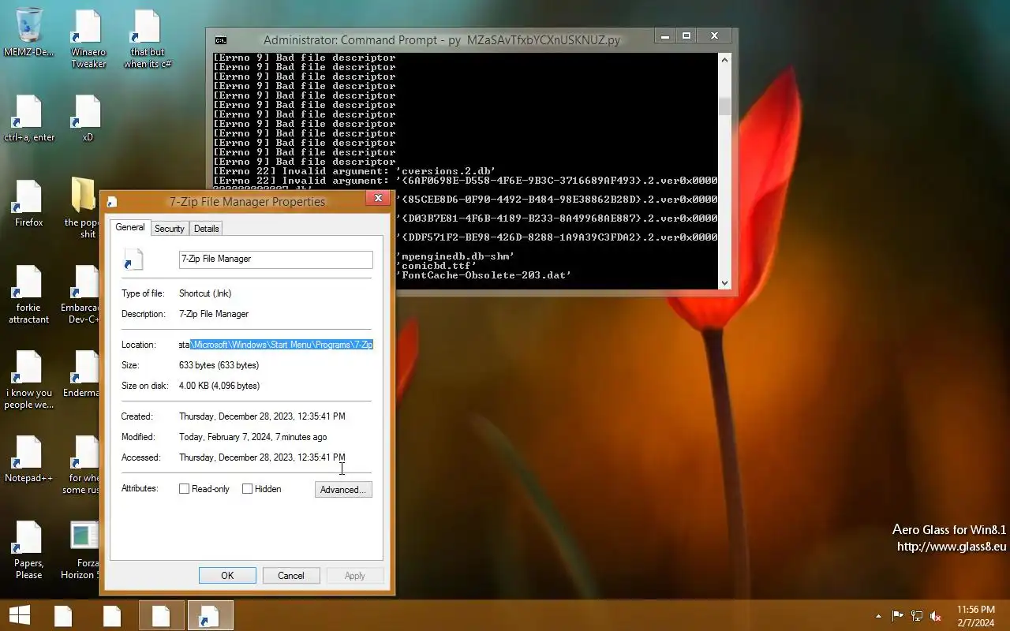
Task: Open the network tray icon
Action: (917, 616)
